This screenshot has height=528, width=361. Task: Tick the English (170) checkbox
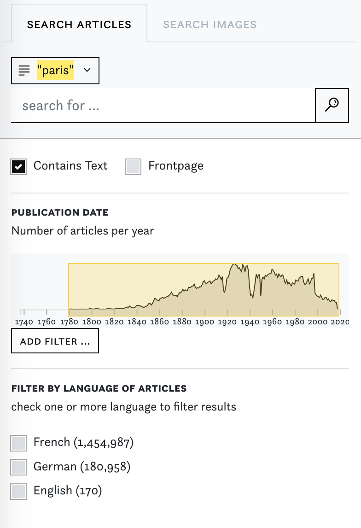[x=18, y=491]
